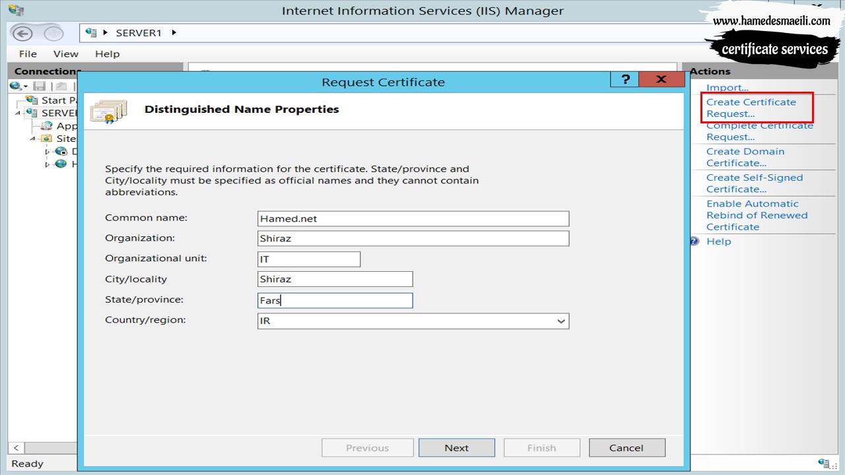Click the City/locality input field

(x=335, y=279)
